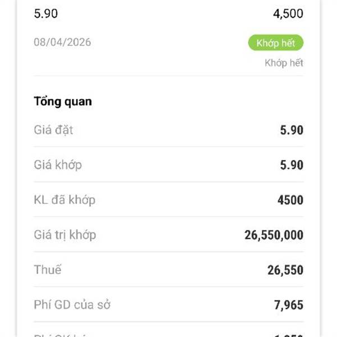This screenshot has width=337, height=337.
Task: Tap the tax amount 26,550
Action: [x=285, y=270]
